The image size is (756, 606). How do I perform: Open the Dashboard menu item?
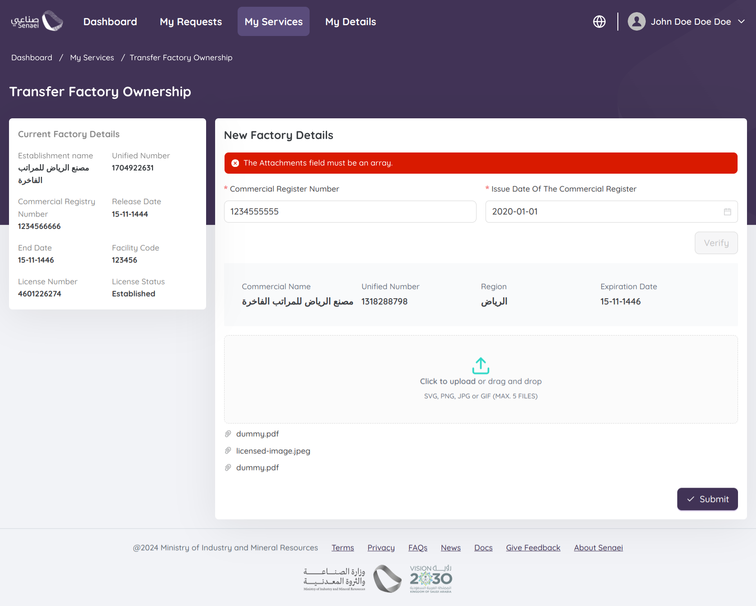tap(110, 22)
